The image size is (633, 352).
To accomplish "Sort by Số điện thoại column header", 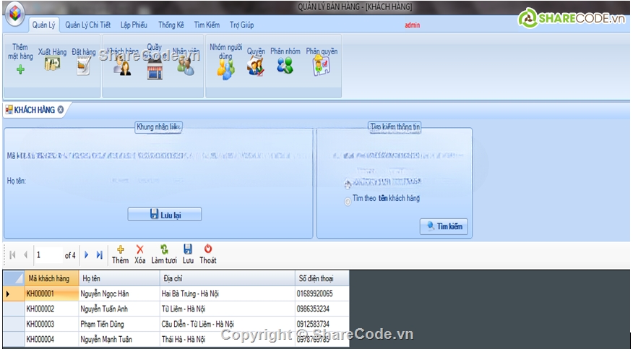I will pyautogui.click(x=322, y=278).
